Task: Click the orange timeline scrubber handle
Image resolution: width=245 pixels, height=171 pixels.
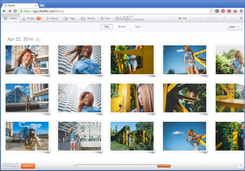Action: [164, 166]
